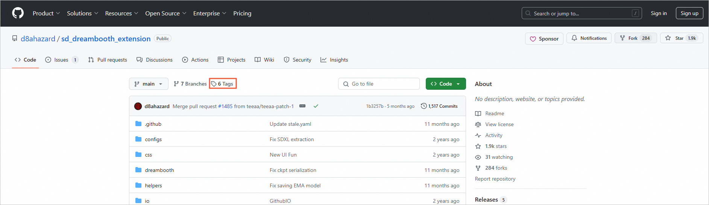This screenshot has width=709, height=205.
Task: Click the Notifications button
Action: pos(589,38)
